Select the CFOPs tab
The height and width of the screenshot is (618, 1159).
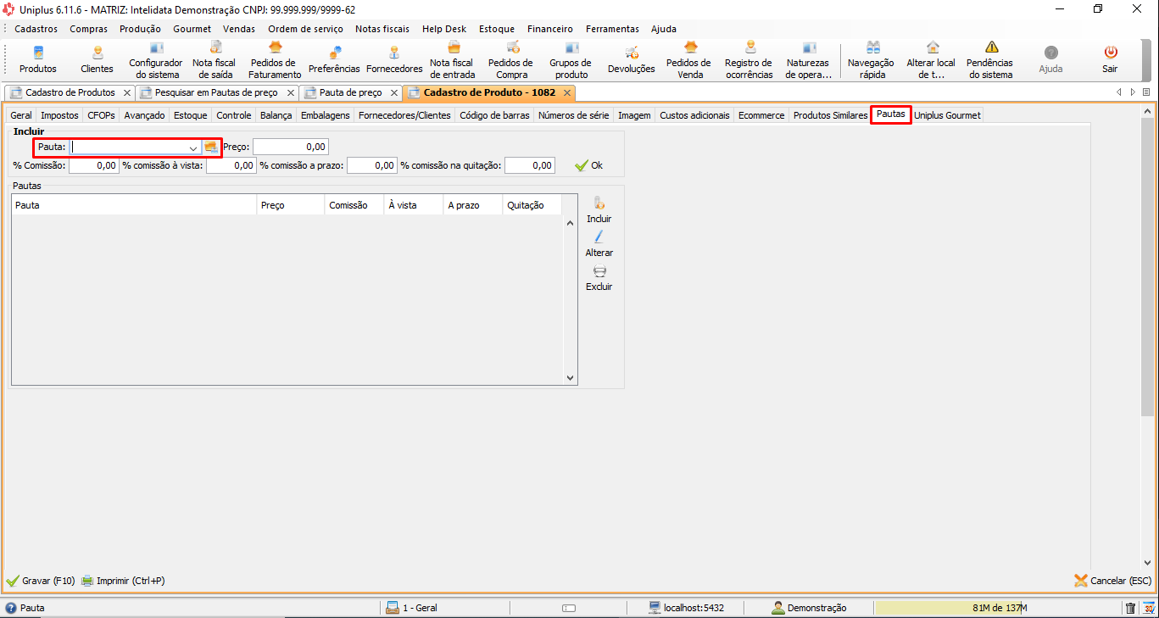click(101, 115)
